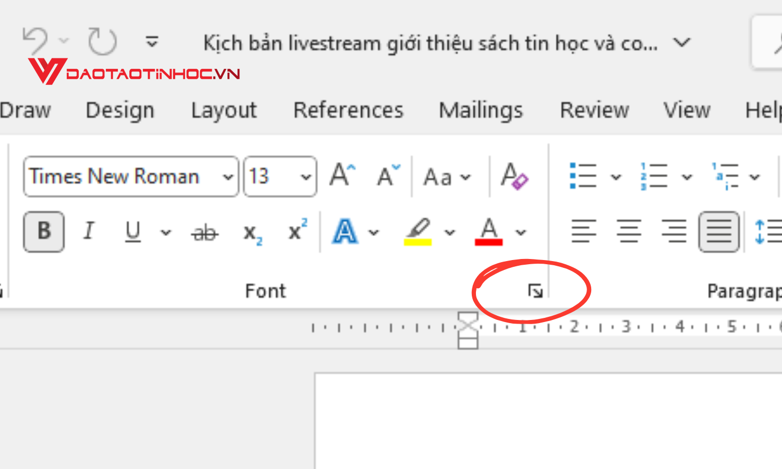The width and height of the screenshot is (782, 469).
Task: Apply red font color
Action: [488, 231]
